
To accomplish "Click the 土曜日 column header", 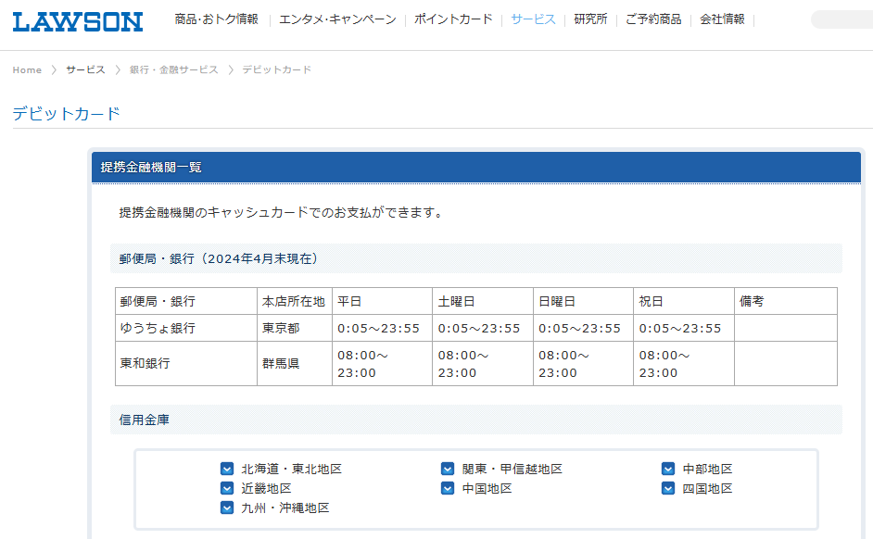I will point(483,302).
